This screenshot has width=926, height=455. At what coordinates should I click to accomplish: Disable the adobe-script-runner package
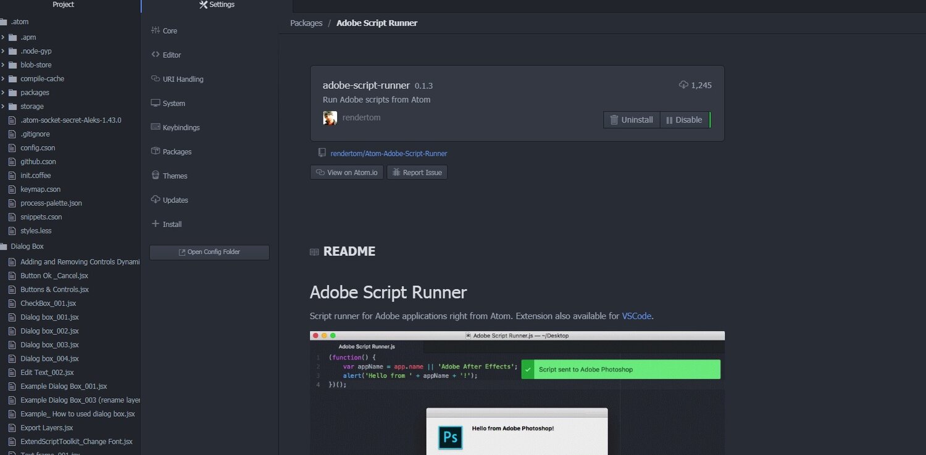[685, 120]
